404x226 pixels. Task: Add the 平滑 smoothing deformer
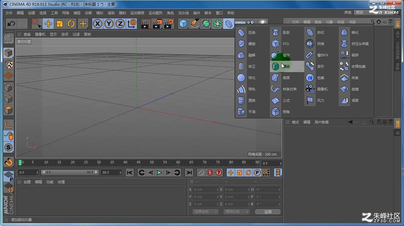(247, 112)
